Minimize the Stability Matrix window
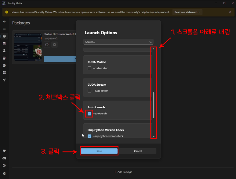The width and height of the screenshot is (236, 179). [x=216, y=3]
